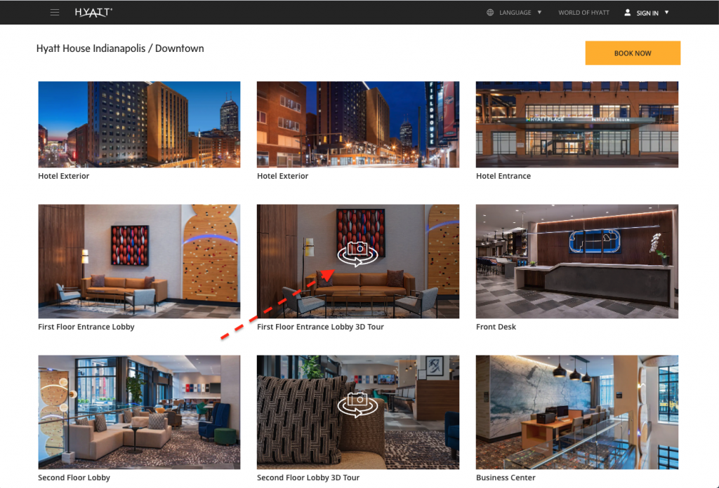Open World of Hyatt link

pyautogui.click(x=583, y=13)
